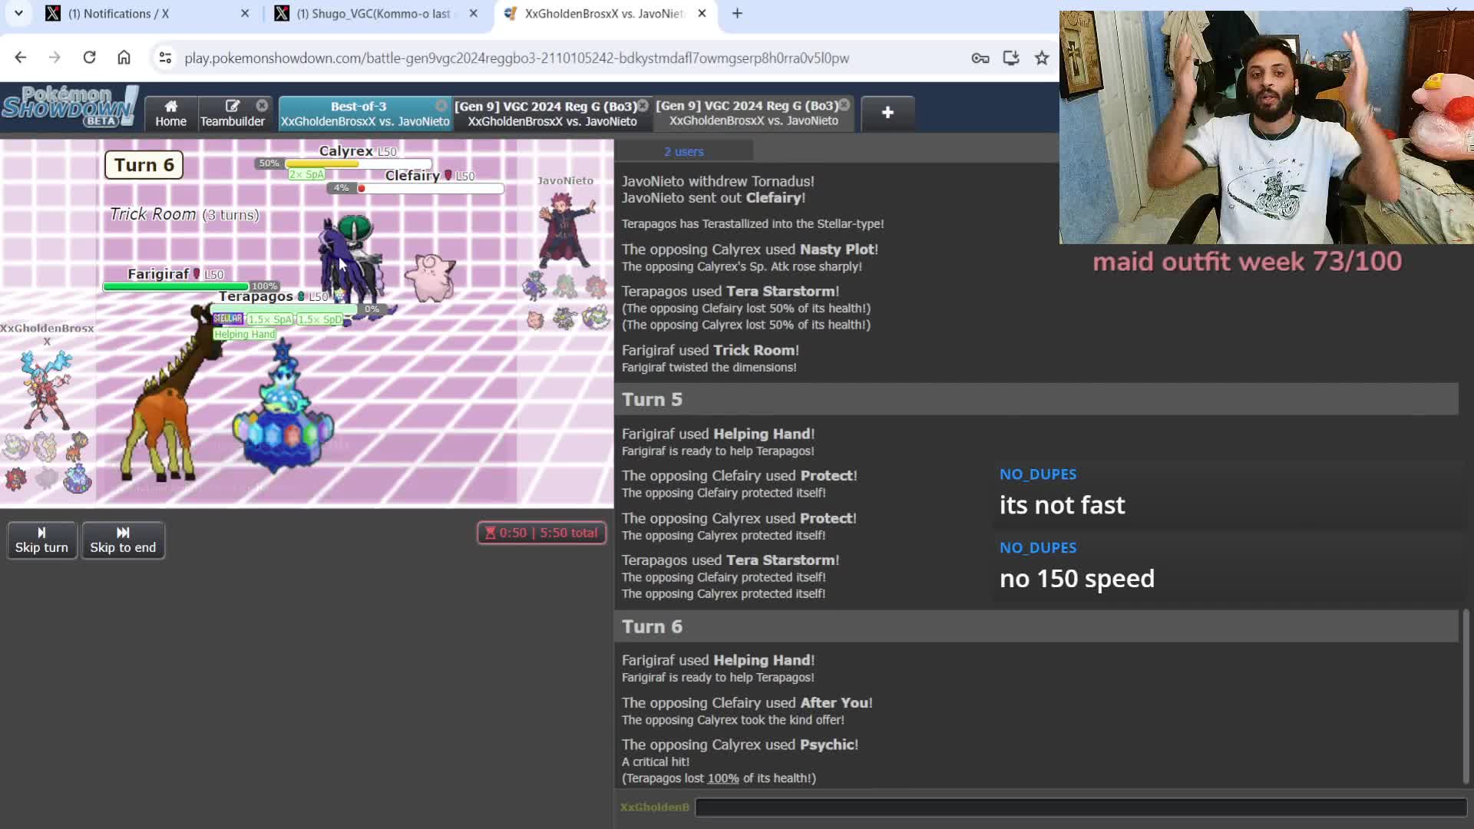Click the Turn 6 header in the log

[x=1036, y=626]
